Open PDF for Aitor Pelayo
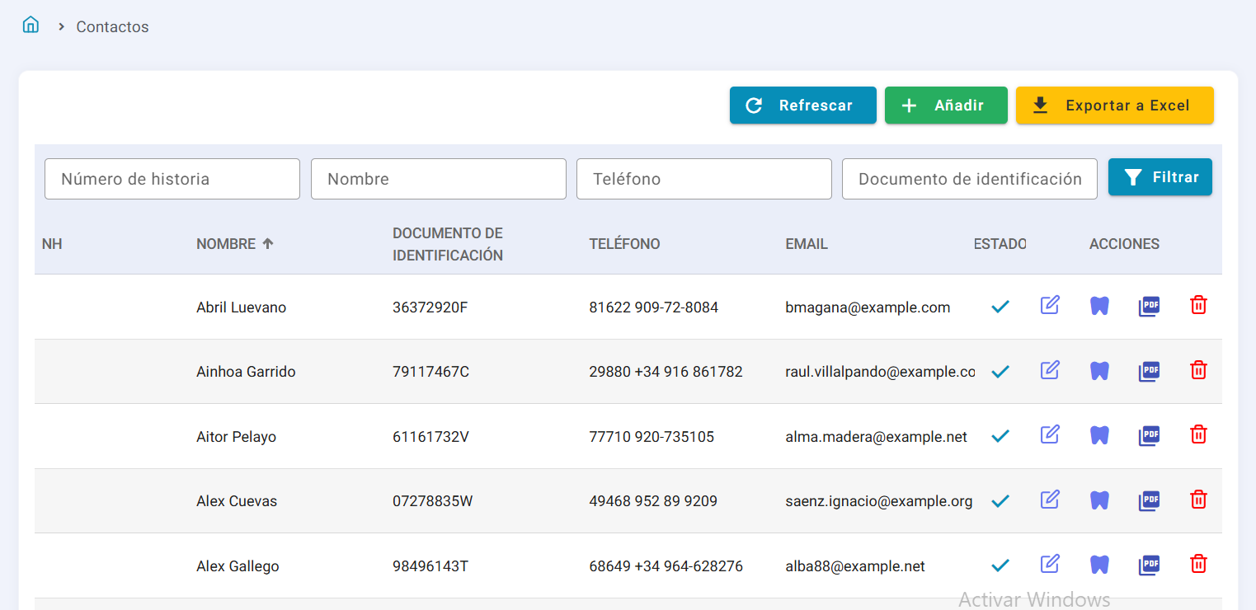 tap(1149, 435)
